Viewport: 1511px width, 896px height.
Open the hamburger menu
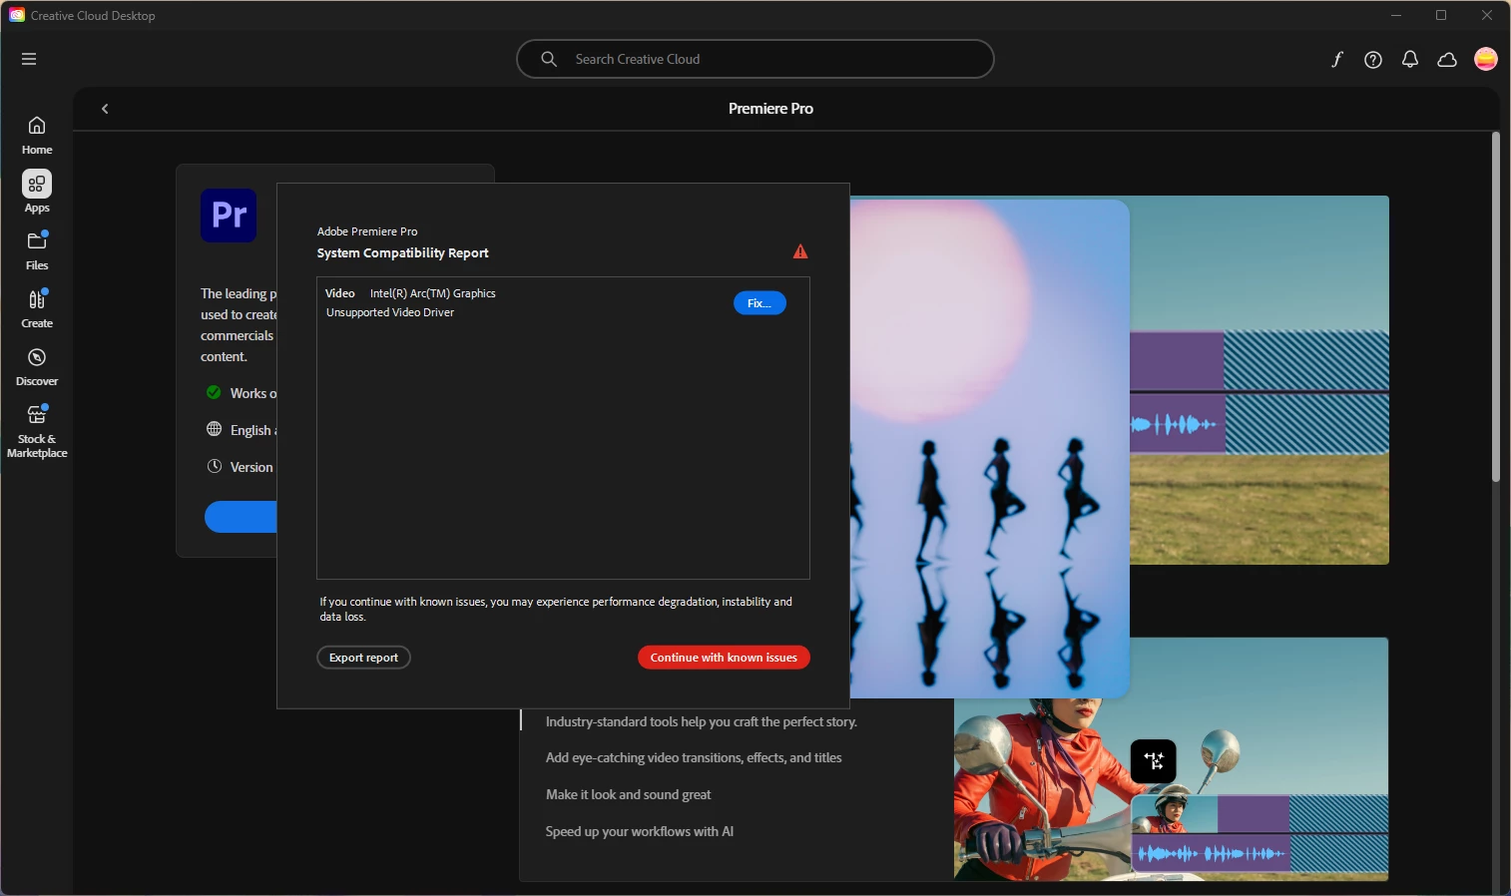(29, 59)
